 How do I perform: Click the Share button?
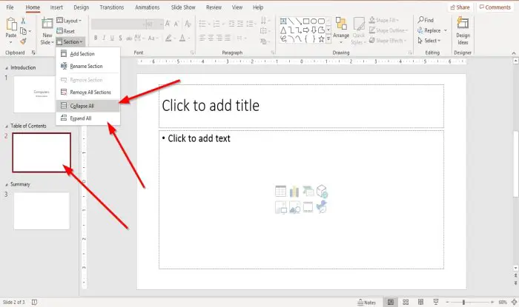460,7
